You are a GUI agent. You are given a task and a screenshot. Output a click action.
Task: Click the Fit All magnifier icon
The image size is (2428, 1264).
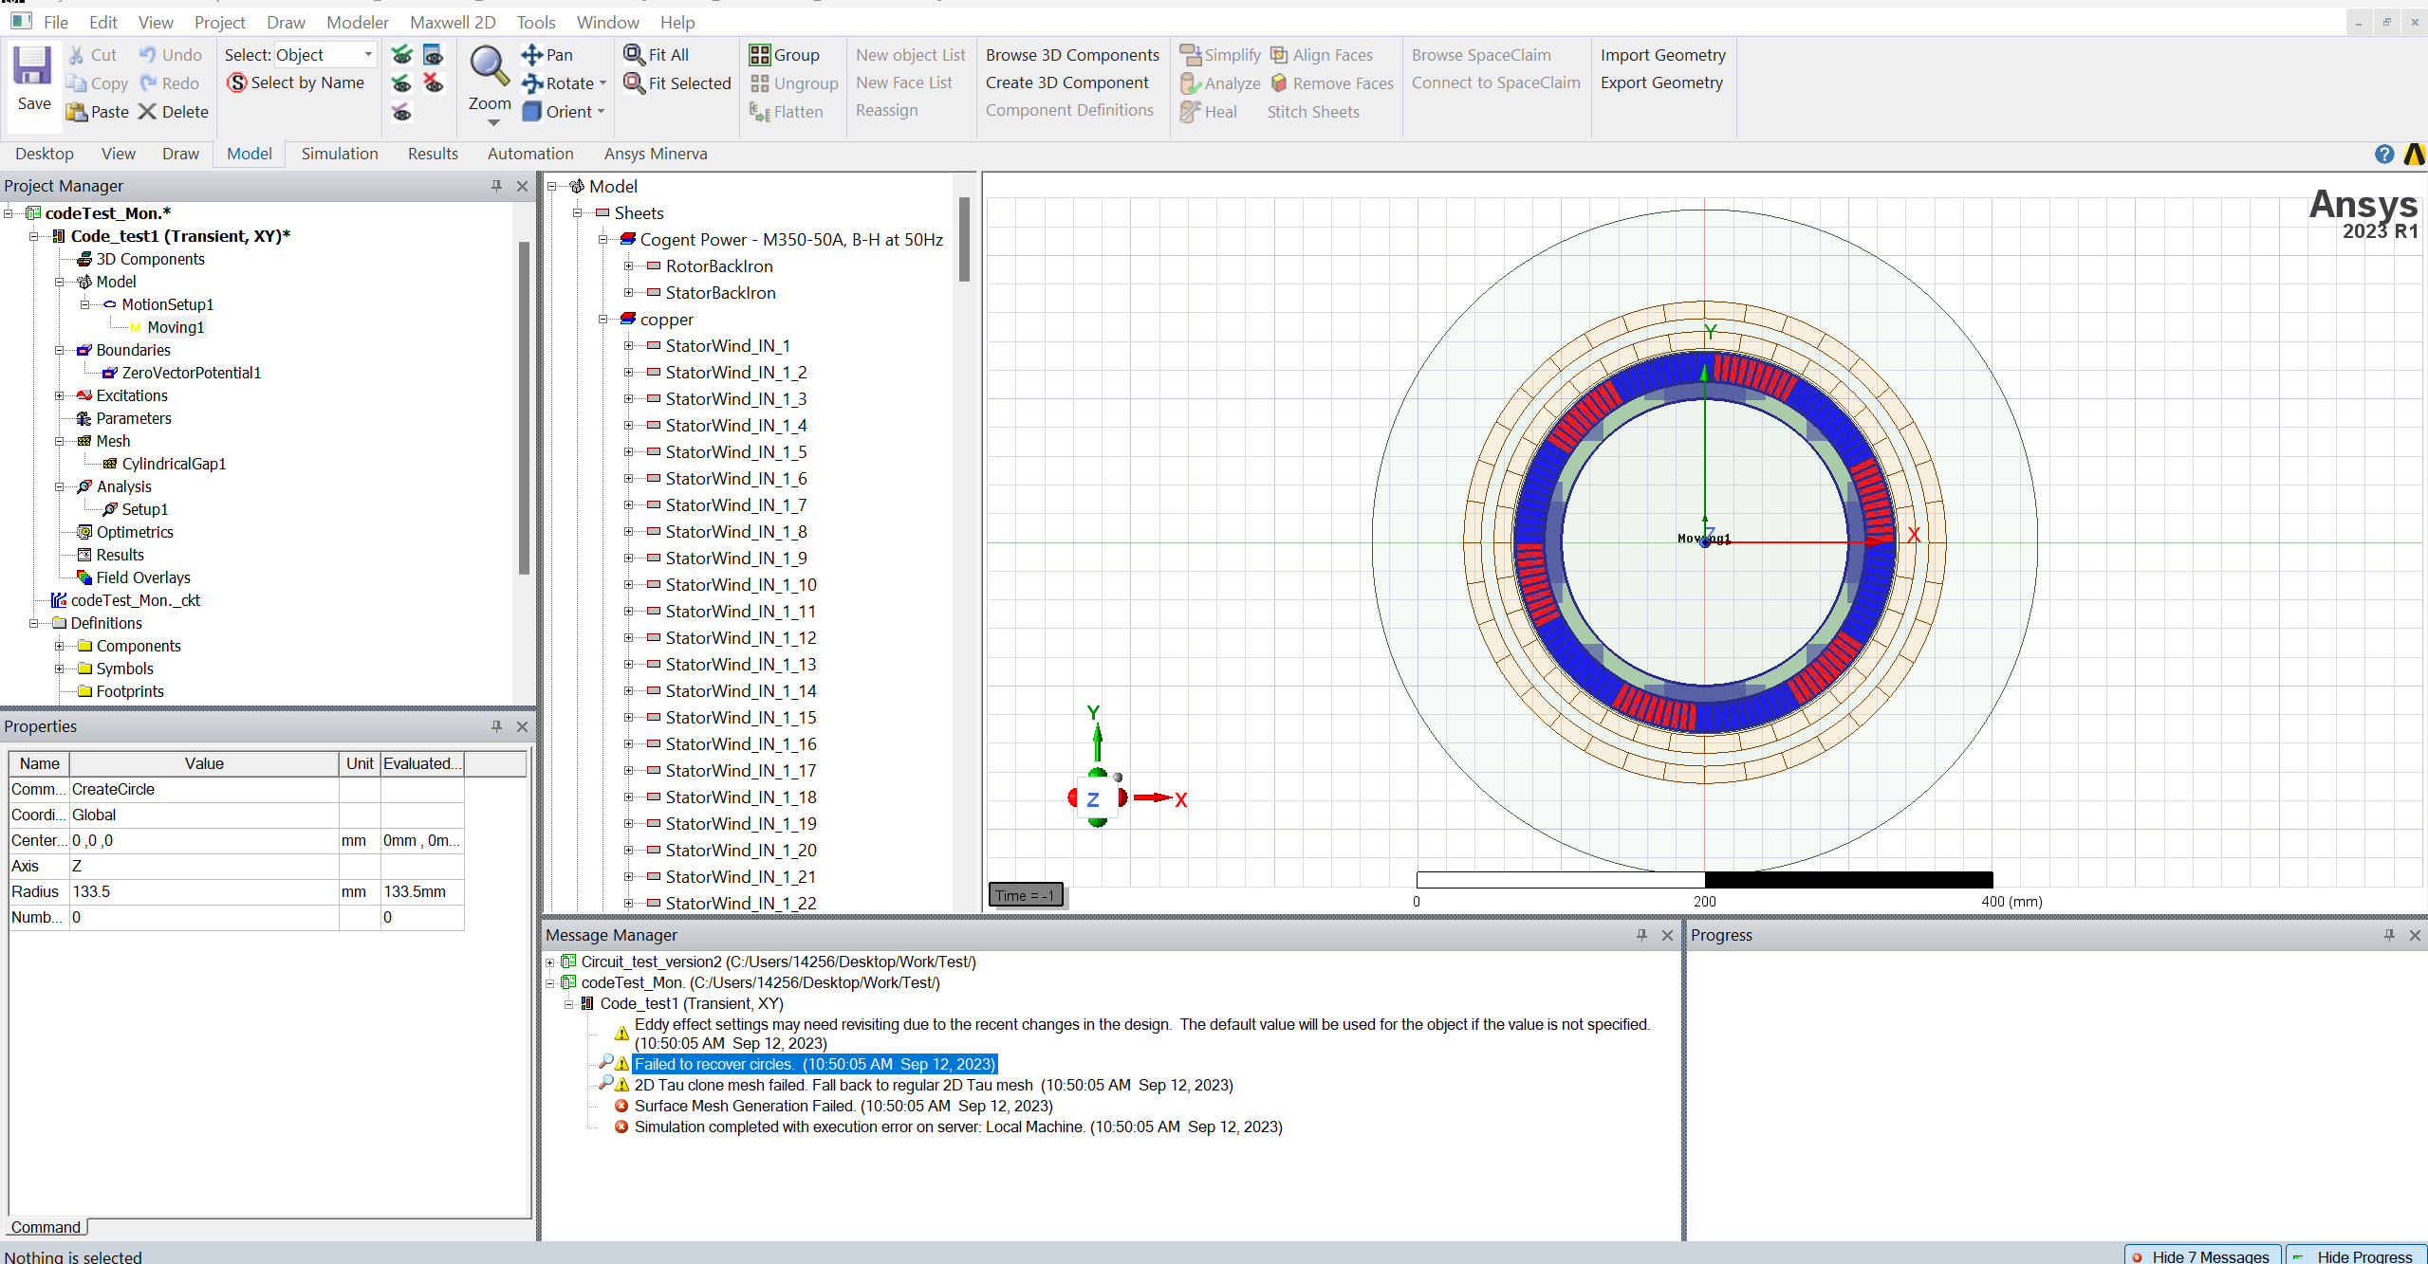634,55
